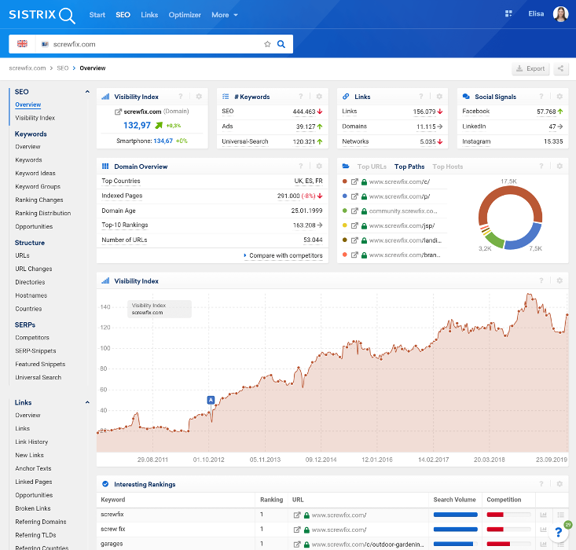This screenshot has height=550, width=576.
Task: Select the UK flag country selector
Action: (23, 44)
